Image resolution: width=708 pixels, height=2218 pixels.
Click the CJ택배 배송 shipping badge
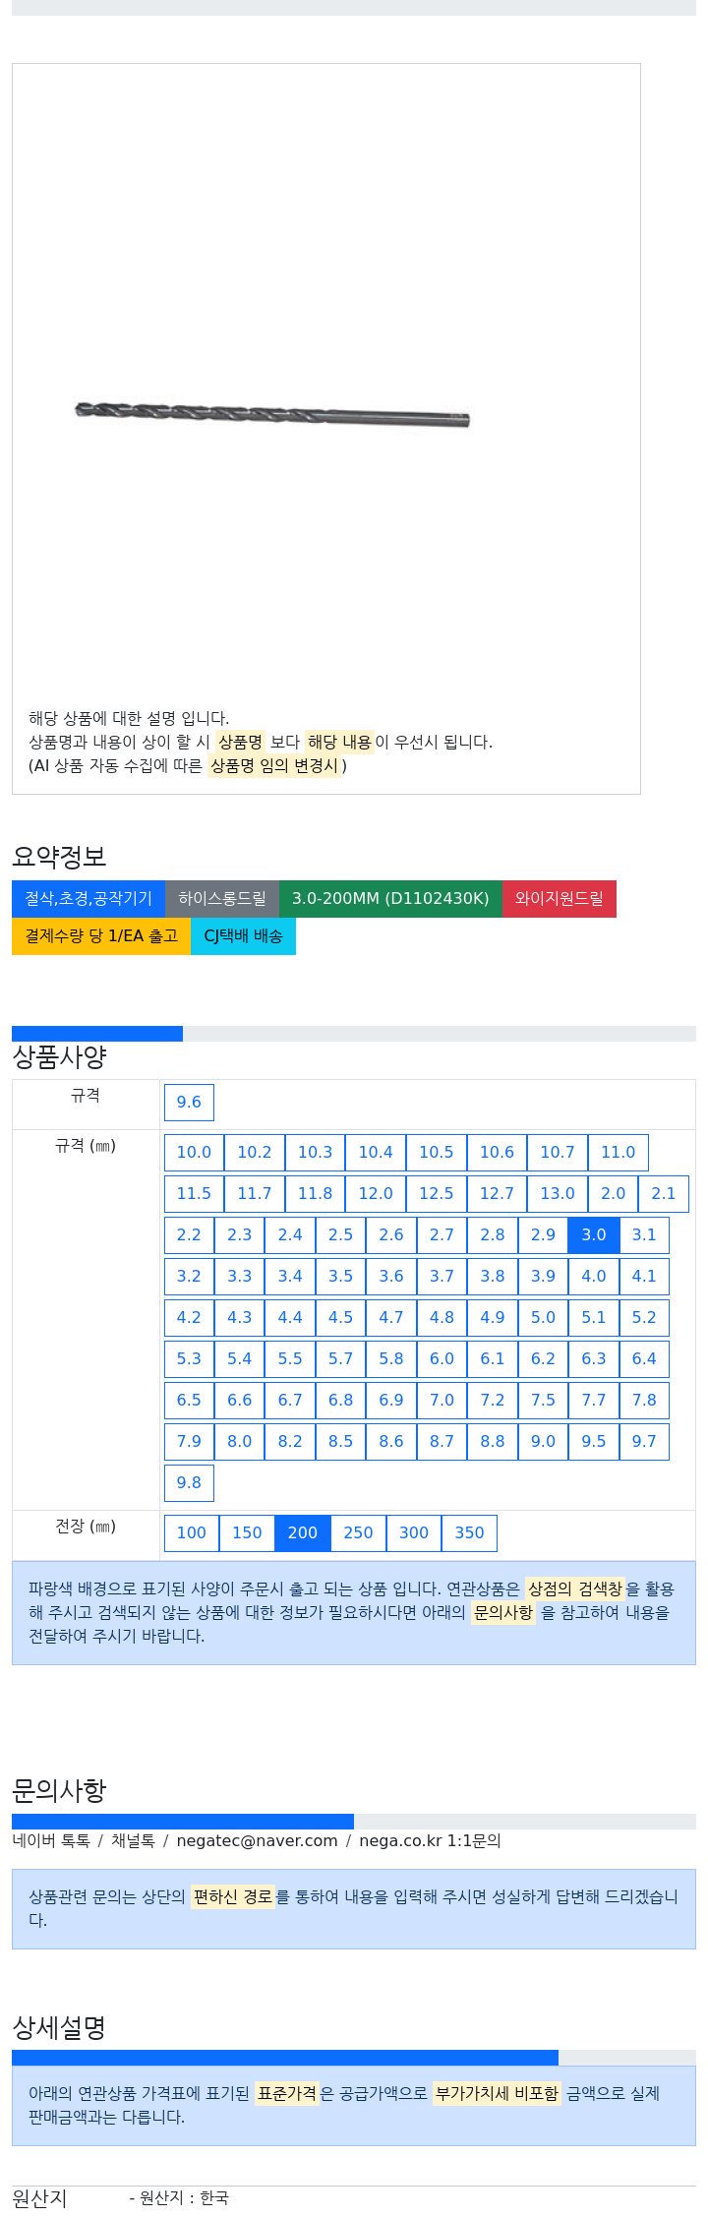click(x=243, y=936)
